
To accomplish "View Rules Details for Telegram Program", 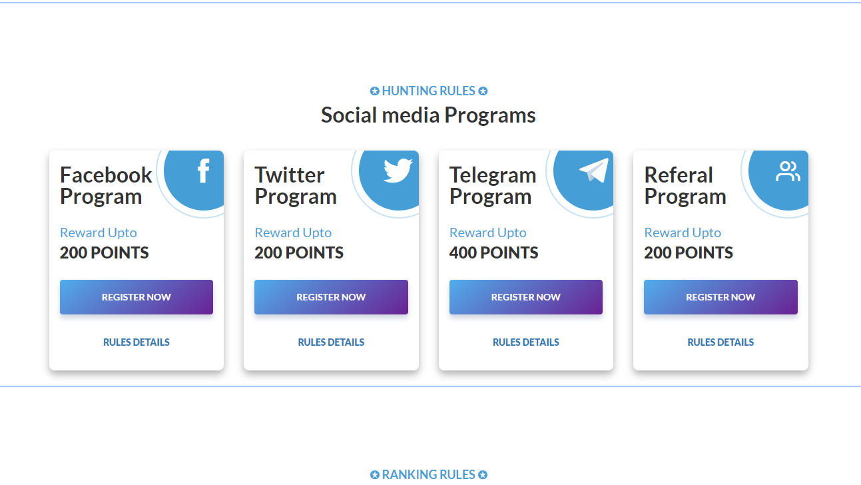I will 526,342.
